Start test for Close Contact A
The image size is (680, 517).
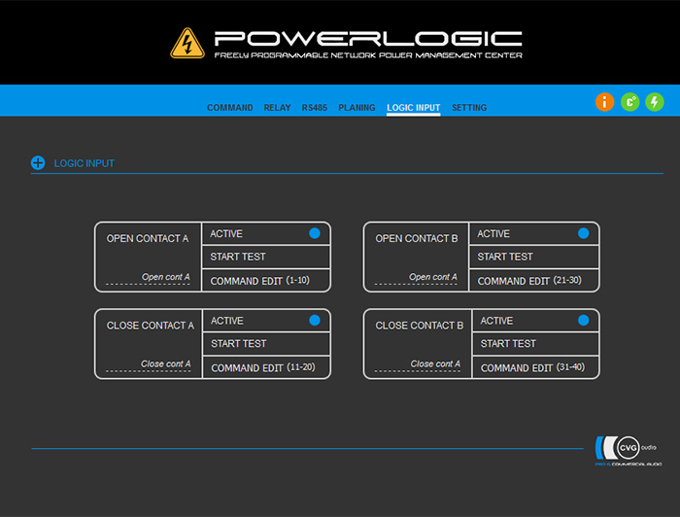[x=266, y=343]
